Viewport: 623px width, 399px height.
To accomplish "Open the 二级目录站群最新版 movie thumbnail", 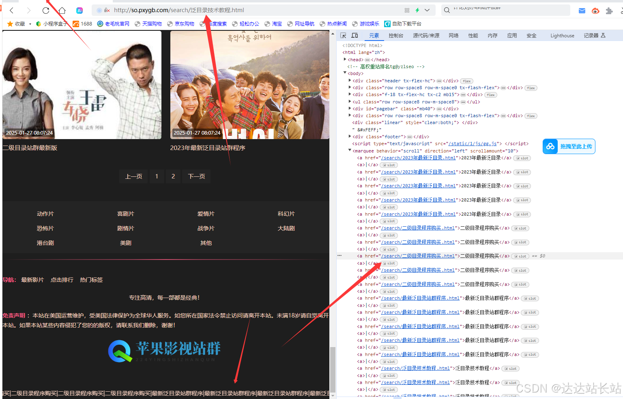I will click(82, 85).
